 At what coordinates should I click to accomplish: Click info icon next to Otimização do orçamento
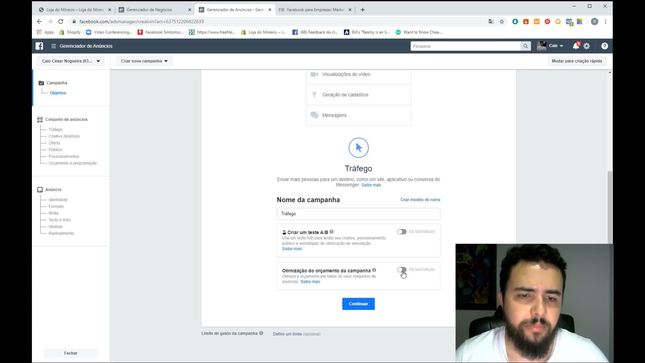point(374,270)
